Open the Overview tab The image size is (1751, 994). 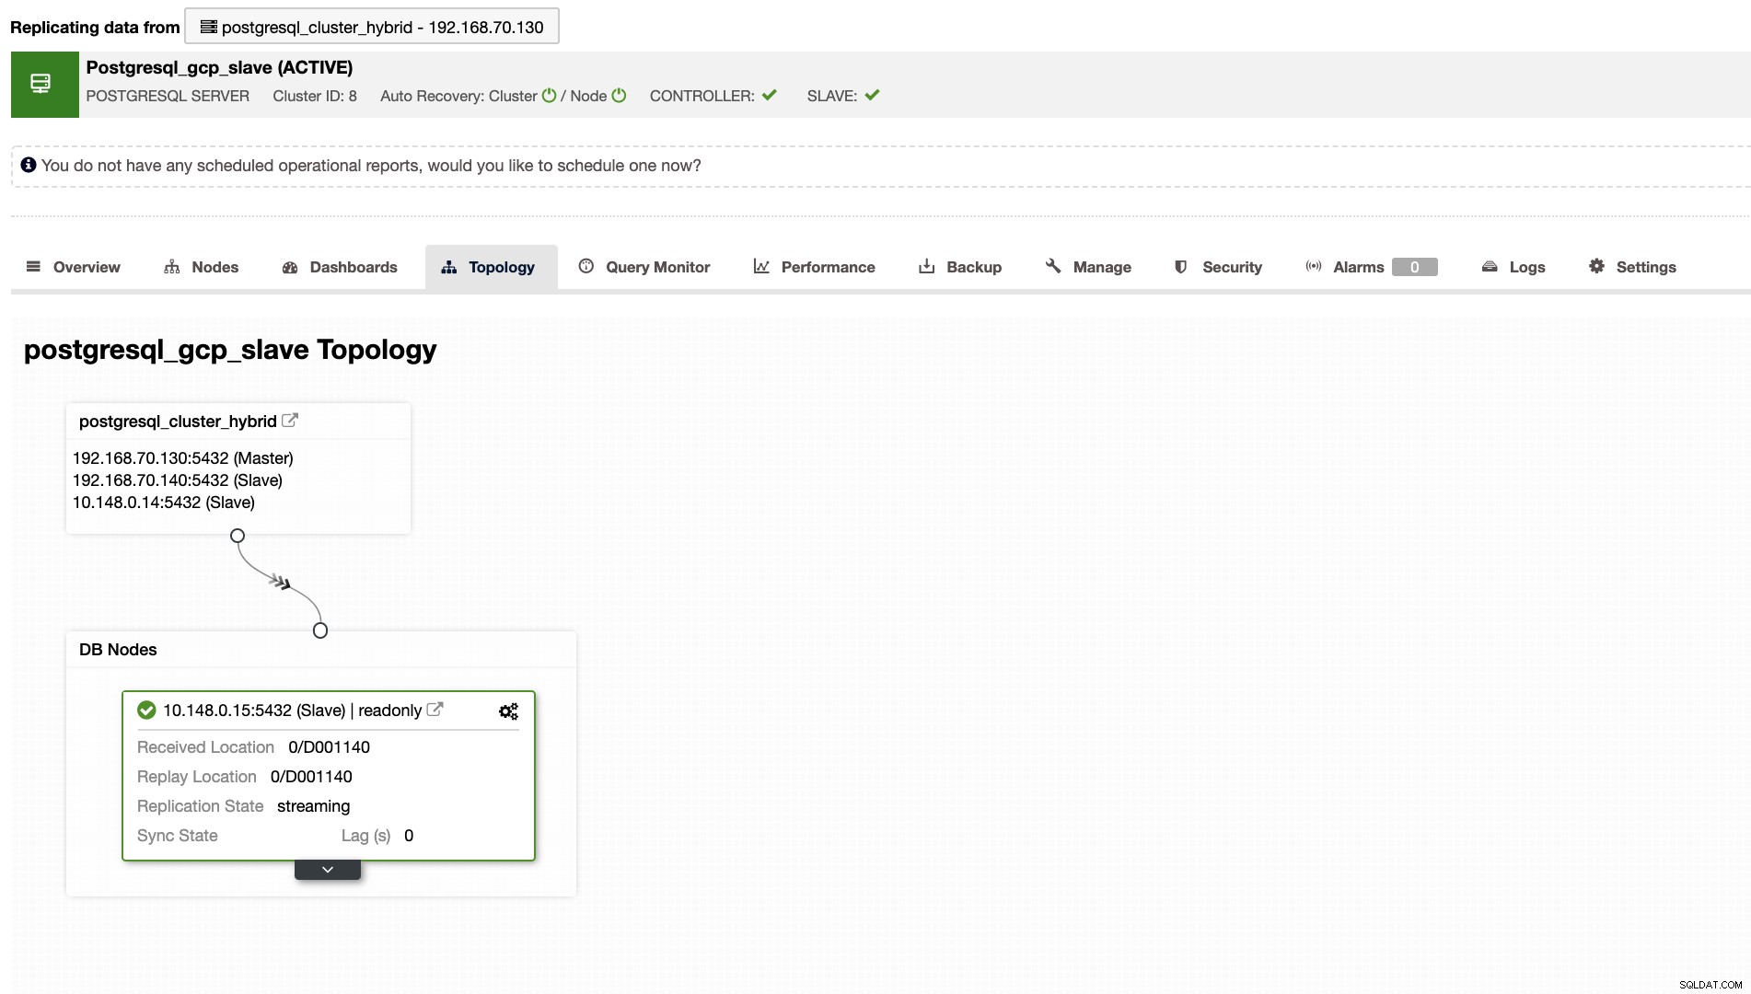[74, 267]
